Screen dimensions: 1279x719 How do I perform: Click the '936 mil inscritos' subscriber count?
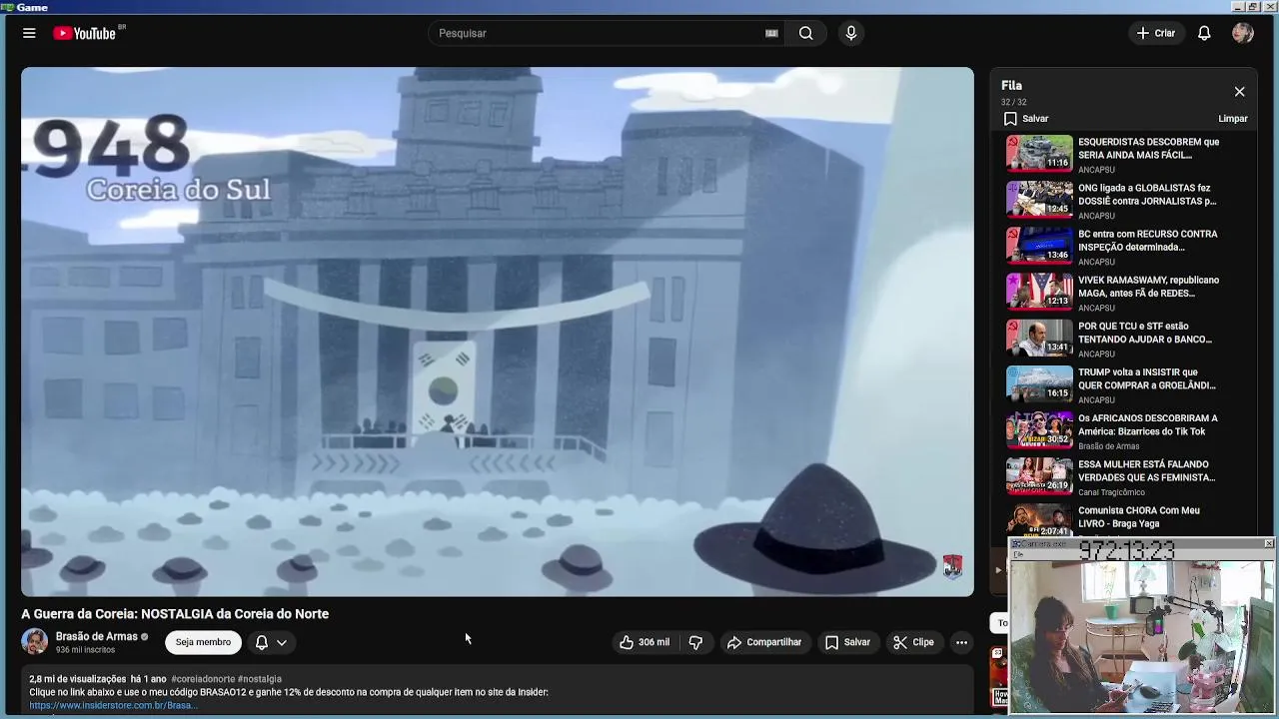pos(85,650)
